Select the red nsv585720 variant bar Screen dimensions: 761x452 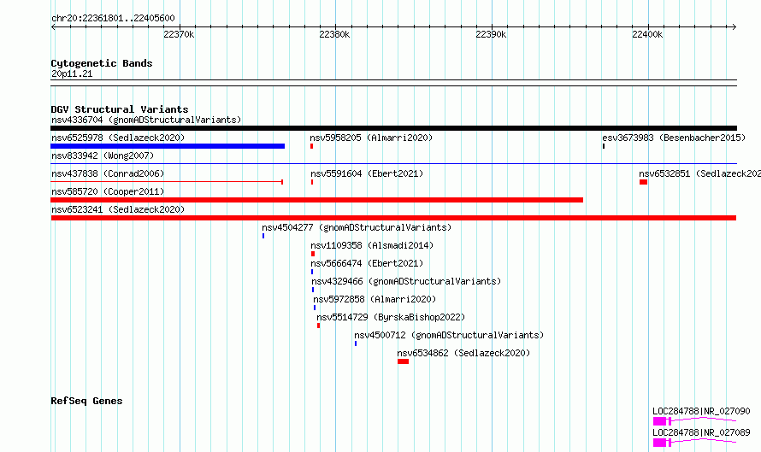click(x=317, y=200)
